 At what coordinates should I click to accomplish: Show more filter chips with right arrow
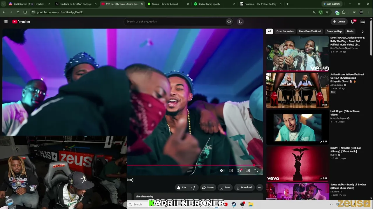coord(363,31)
